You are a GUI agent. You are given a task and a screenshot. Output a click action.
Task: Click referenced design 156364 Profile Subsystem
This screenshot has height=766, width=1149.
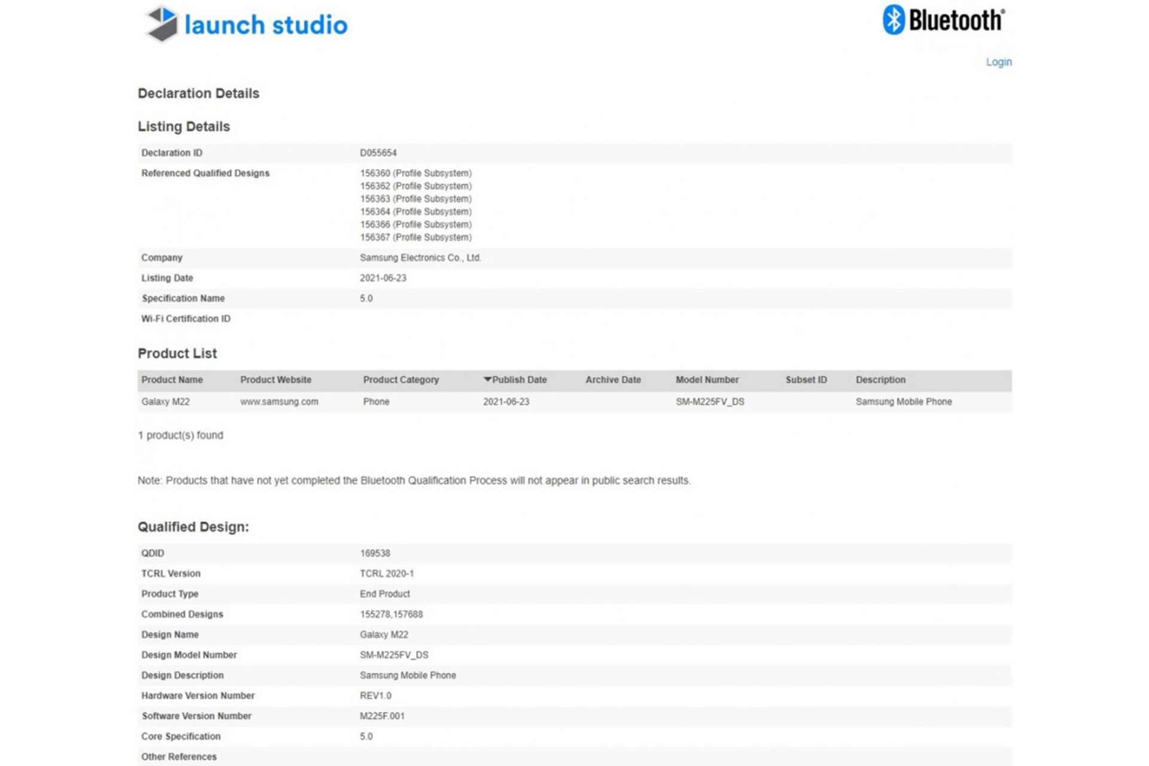(x=415, y=212)
